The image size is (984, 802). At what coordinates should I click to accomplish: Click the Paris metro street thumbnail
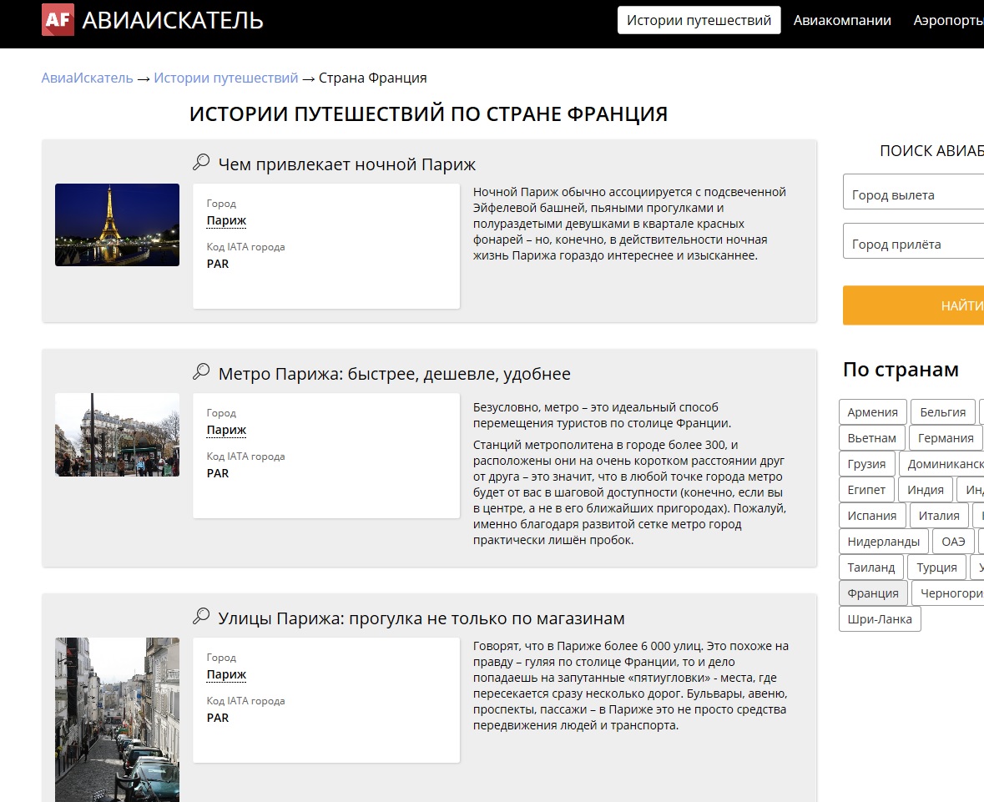[x=118, y=435]
